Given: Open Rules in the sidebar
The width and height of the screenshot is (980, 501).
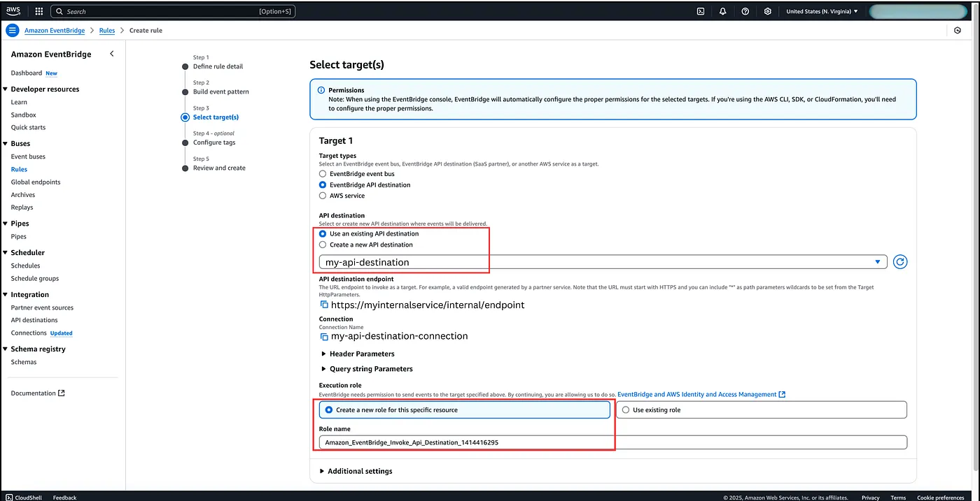Looking at the screenshot, I should point(19,169).
